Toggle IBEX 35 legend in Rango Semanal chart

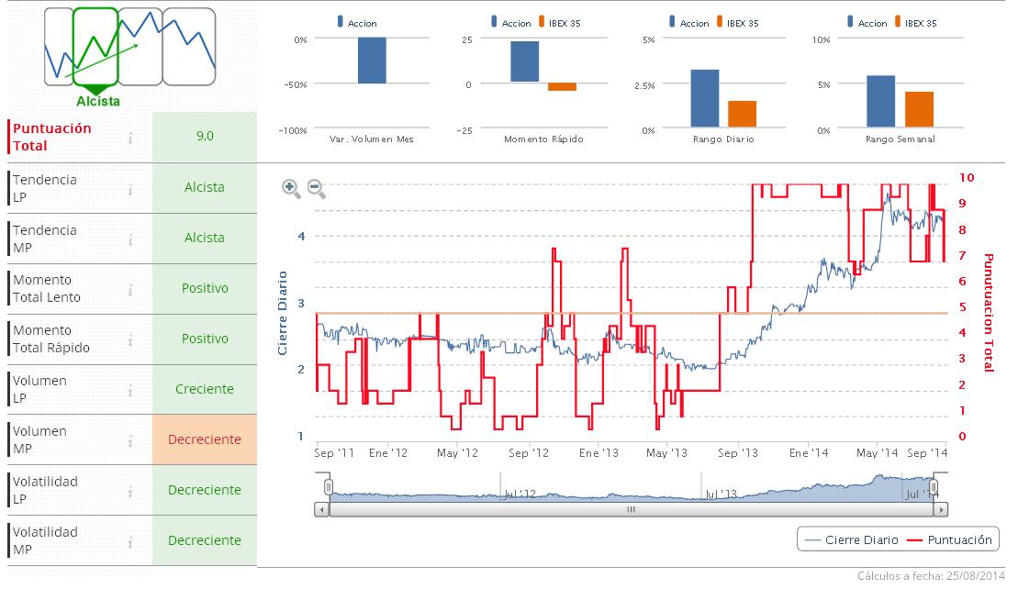915,23
